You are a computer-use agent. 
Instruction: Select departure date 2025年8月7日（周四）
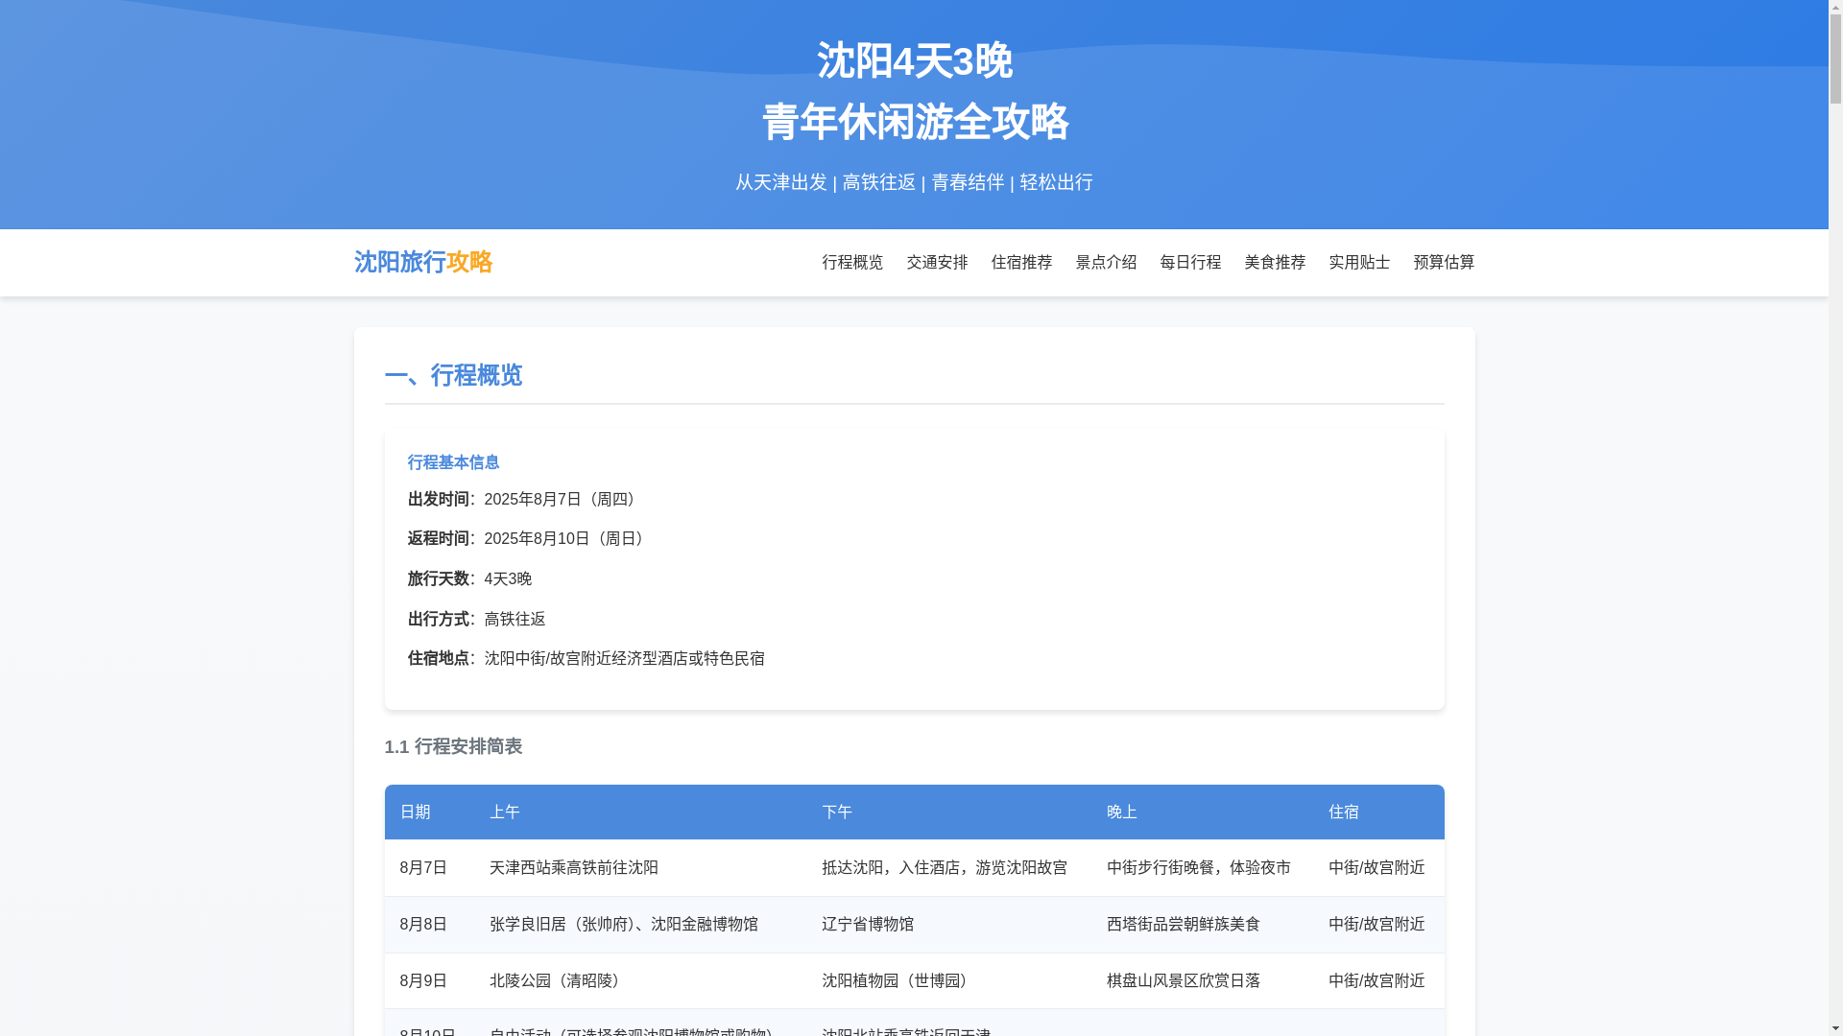(x=563, y=499)
